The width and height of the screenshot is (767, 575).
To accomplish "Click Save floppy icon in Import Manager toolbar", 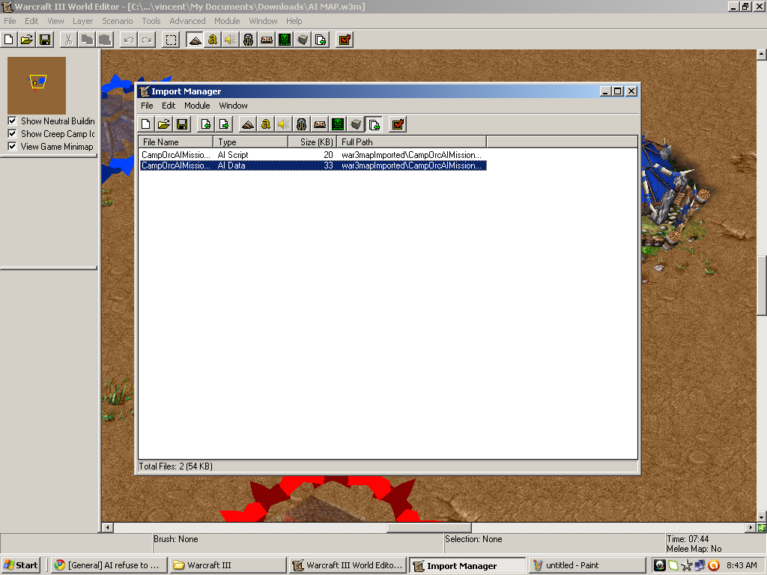I will 182,124.
